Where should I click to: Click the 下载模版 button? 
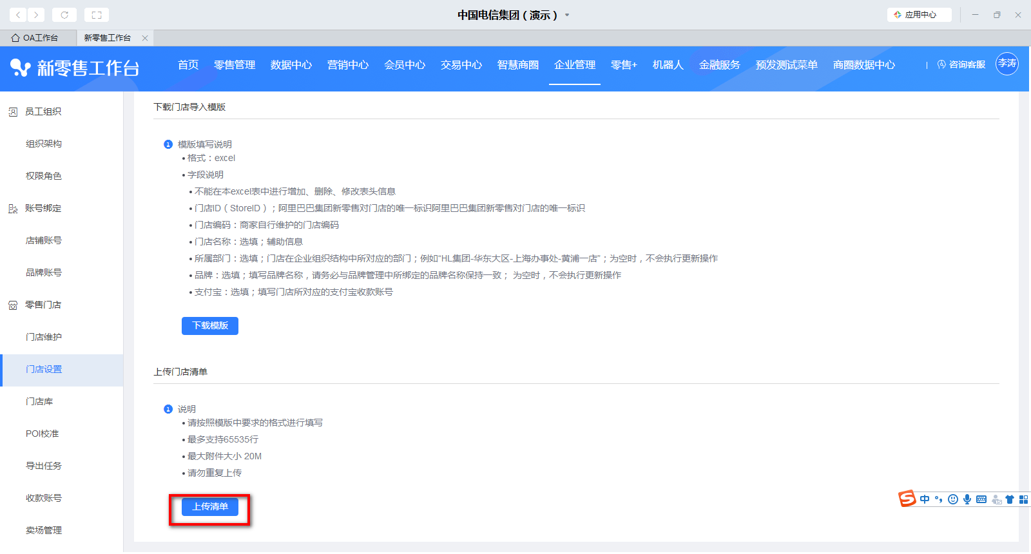(210, 326)
